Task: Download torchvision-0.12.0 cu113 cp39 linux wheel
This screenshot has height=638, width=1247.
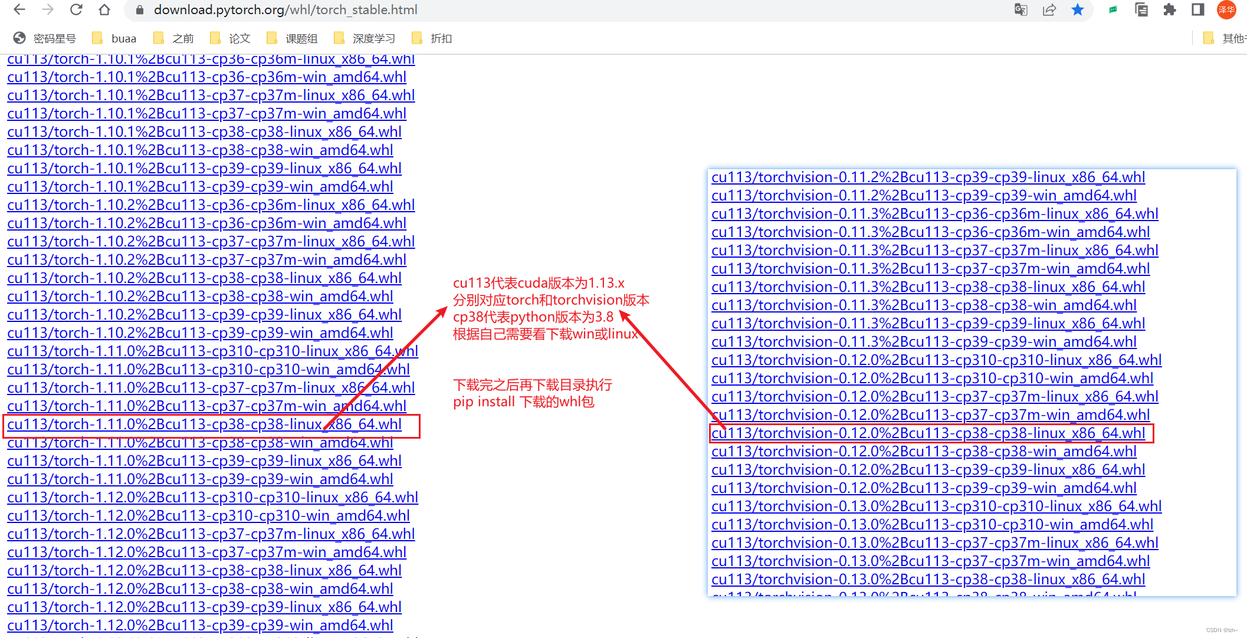Action: click(x=928, y=470)
